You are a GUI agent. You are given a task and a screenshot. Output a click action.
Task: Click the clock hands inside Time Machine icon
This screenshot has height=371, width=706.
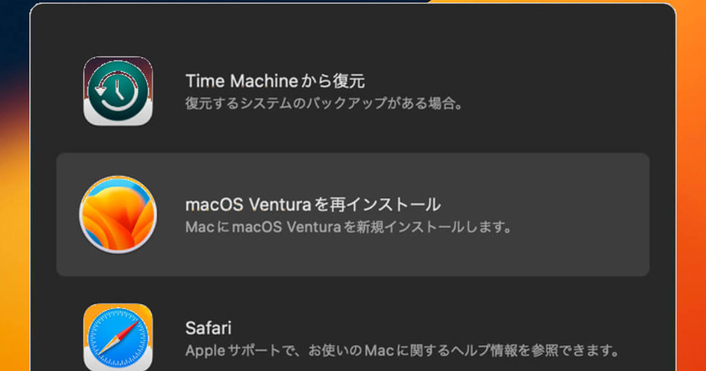tap(118, 89)
